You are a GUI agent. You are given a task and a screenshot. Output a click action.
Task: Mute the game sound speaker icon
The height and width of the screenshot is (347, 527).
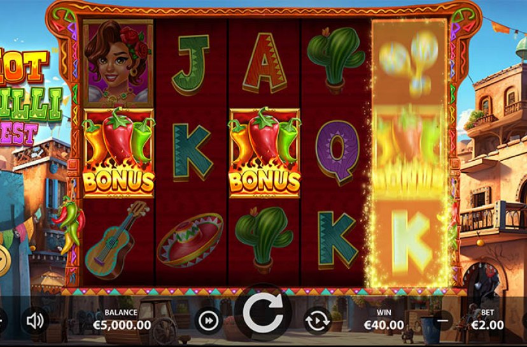click(35, 322)
